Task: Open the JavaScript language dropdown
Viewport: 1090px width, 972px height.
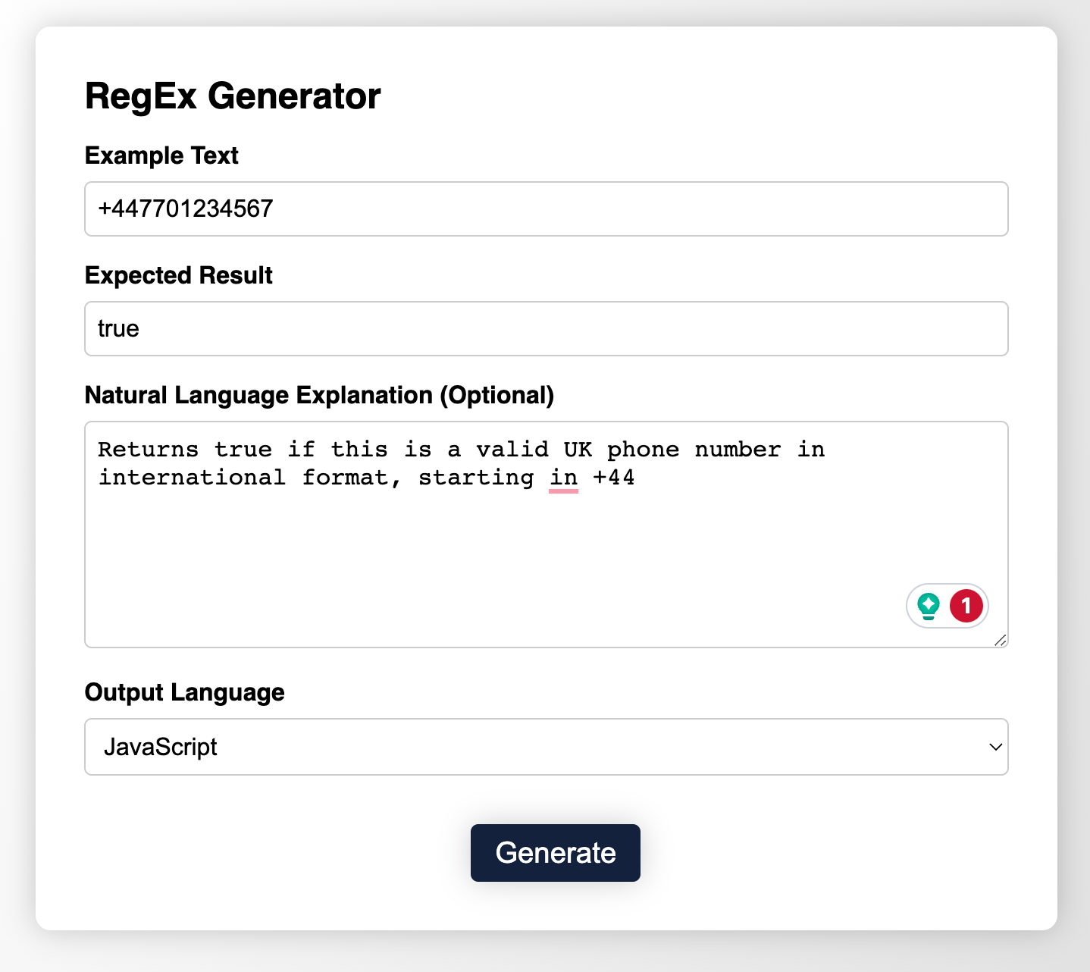Action: 546,747
